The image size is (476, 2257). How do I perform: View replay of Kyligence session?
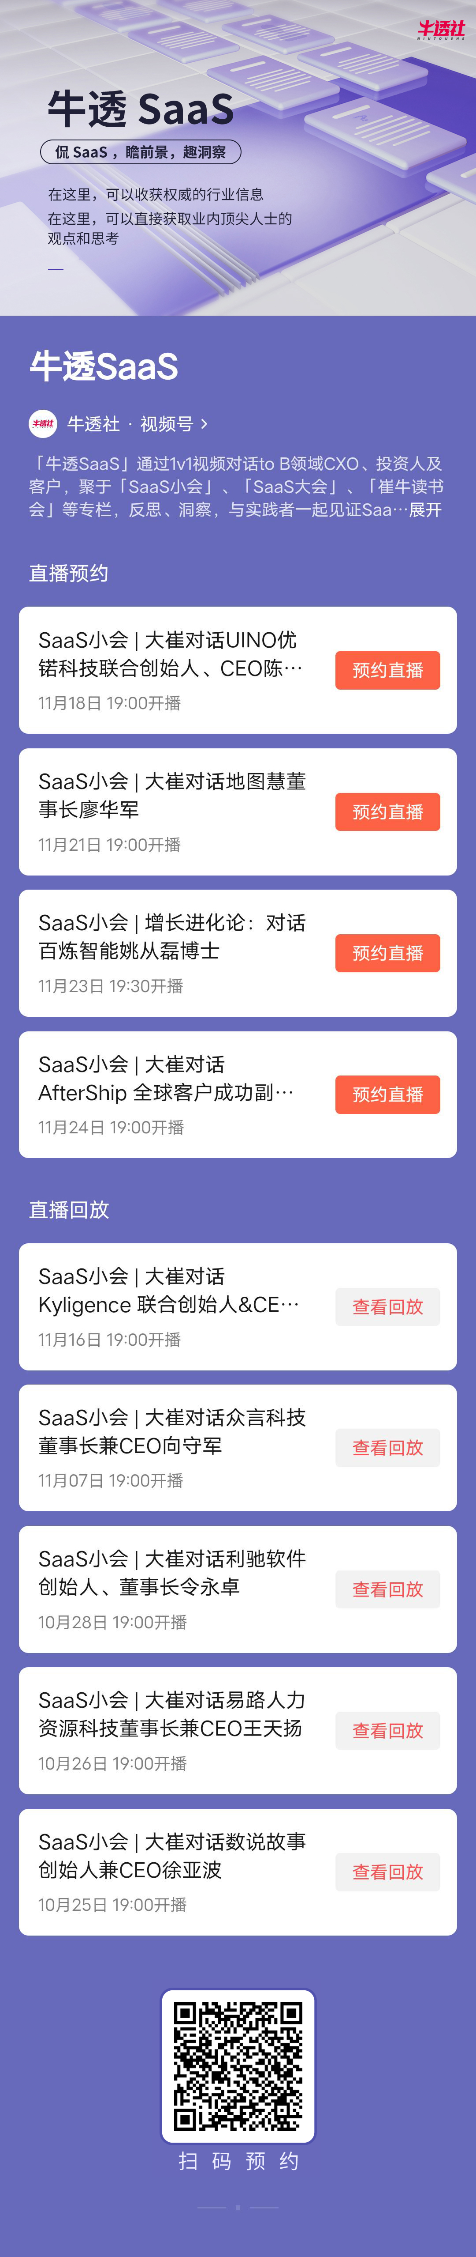[387, 1306]
